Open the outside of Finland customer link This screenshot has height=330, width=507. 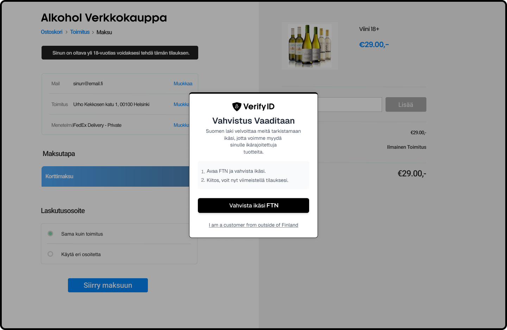pos(254,225)
